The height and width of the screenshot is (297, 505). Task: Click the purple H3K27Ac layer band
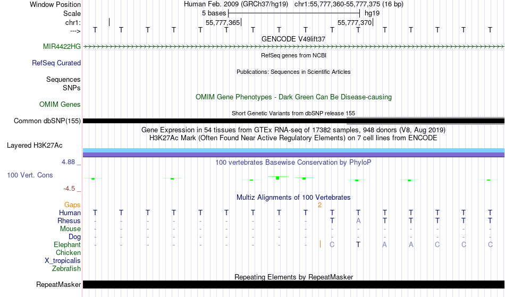294,155
